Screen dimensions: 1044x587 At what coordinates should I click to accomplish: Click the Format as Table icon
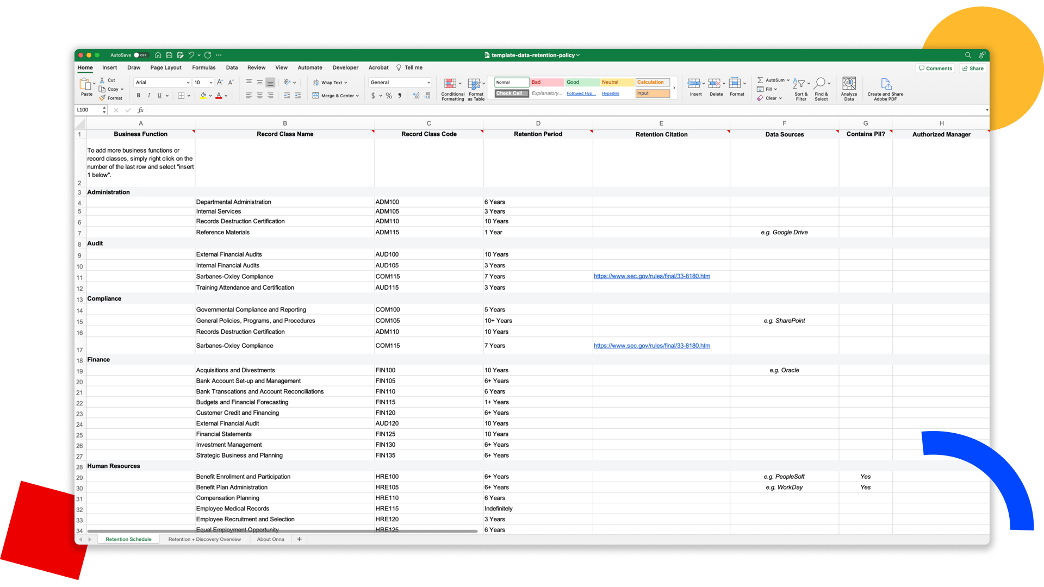tap(474, 84)
